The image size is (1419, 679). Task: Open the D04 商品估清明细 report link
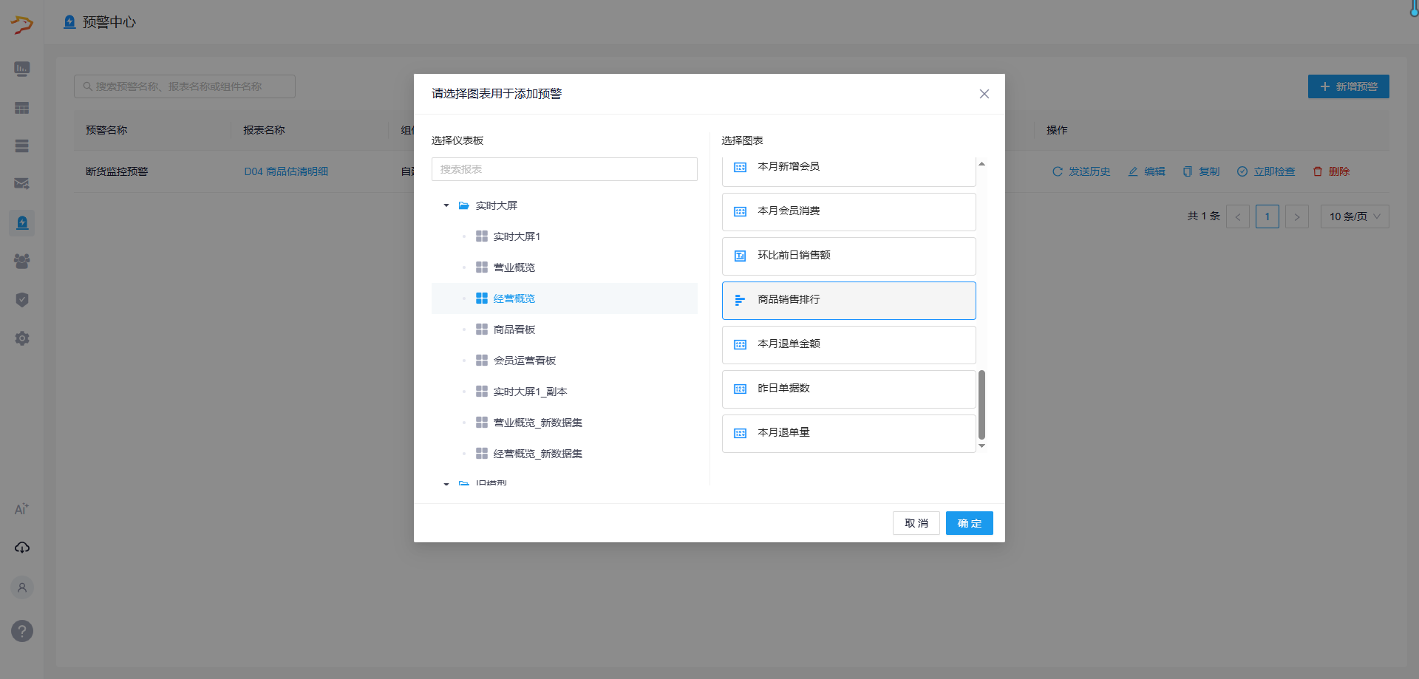pos(286,171)
